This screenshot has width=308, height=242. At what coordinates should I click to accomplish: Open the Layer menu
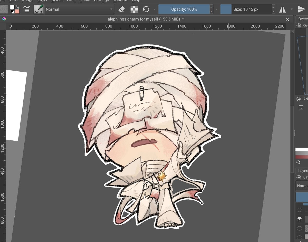coord(42,1)
